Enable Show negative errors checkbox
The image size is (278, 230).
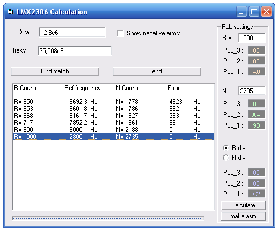tap(120, 33)
